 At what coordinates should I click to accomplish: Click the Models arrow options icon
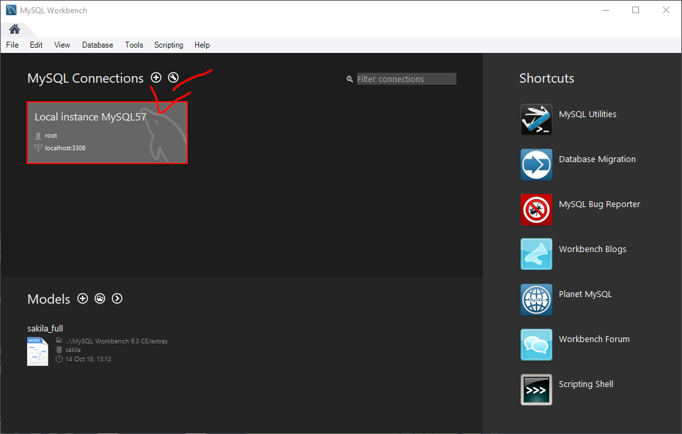[x=117, y=298]
